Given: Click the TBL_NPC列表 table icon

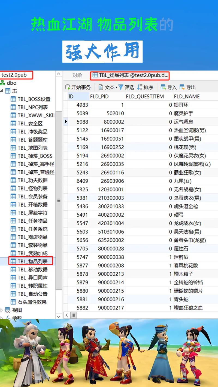Looking at the screenshot, I should (x=13, y=107).
